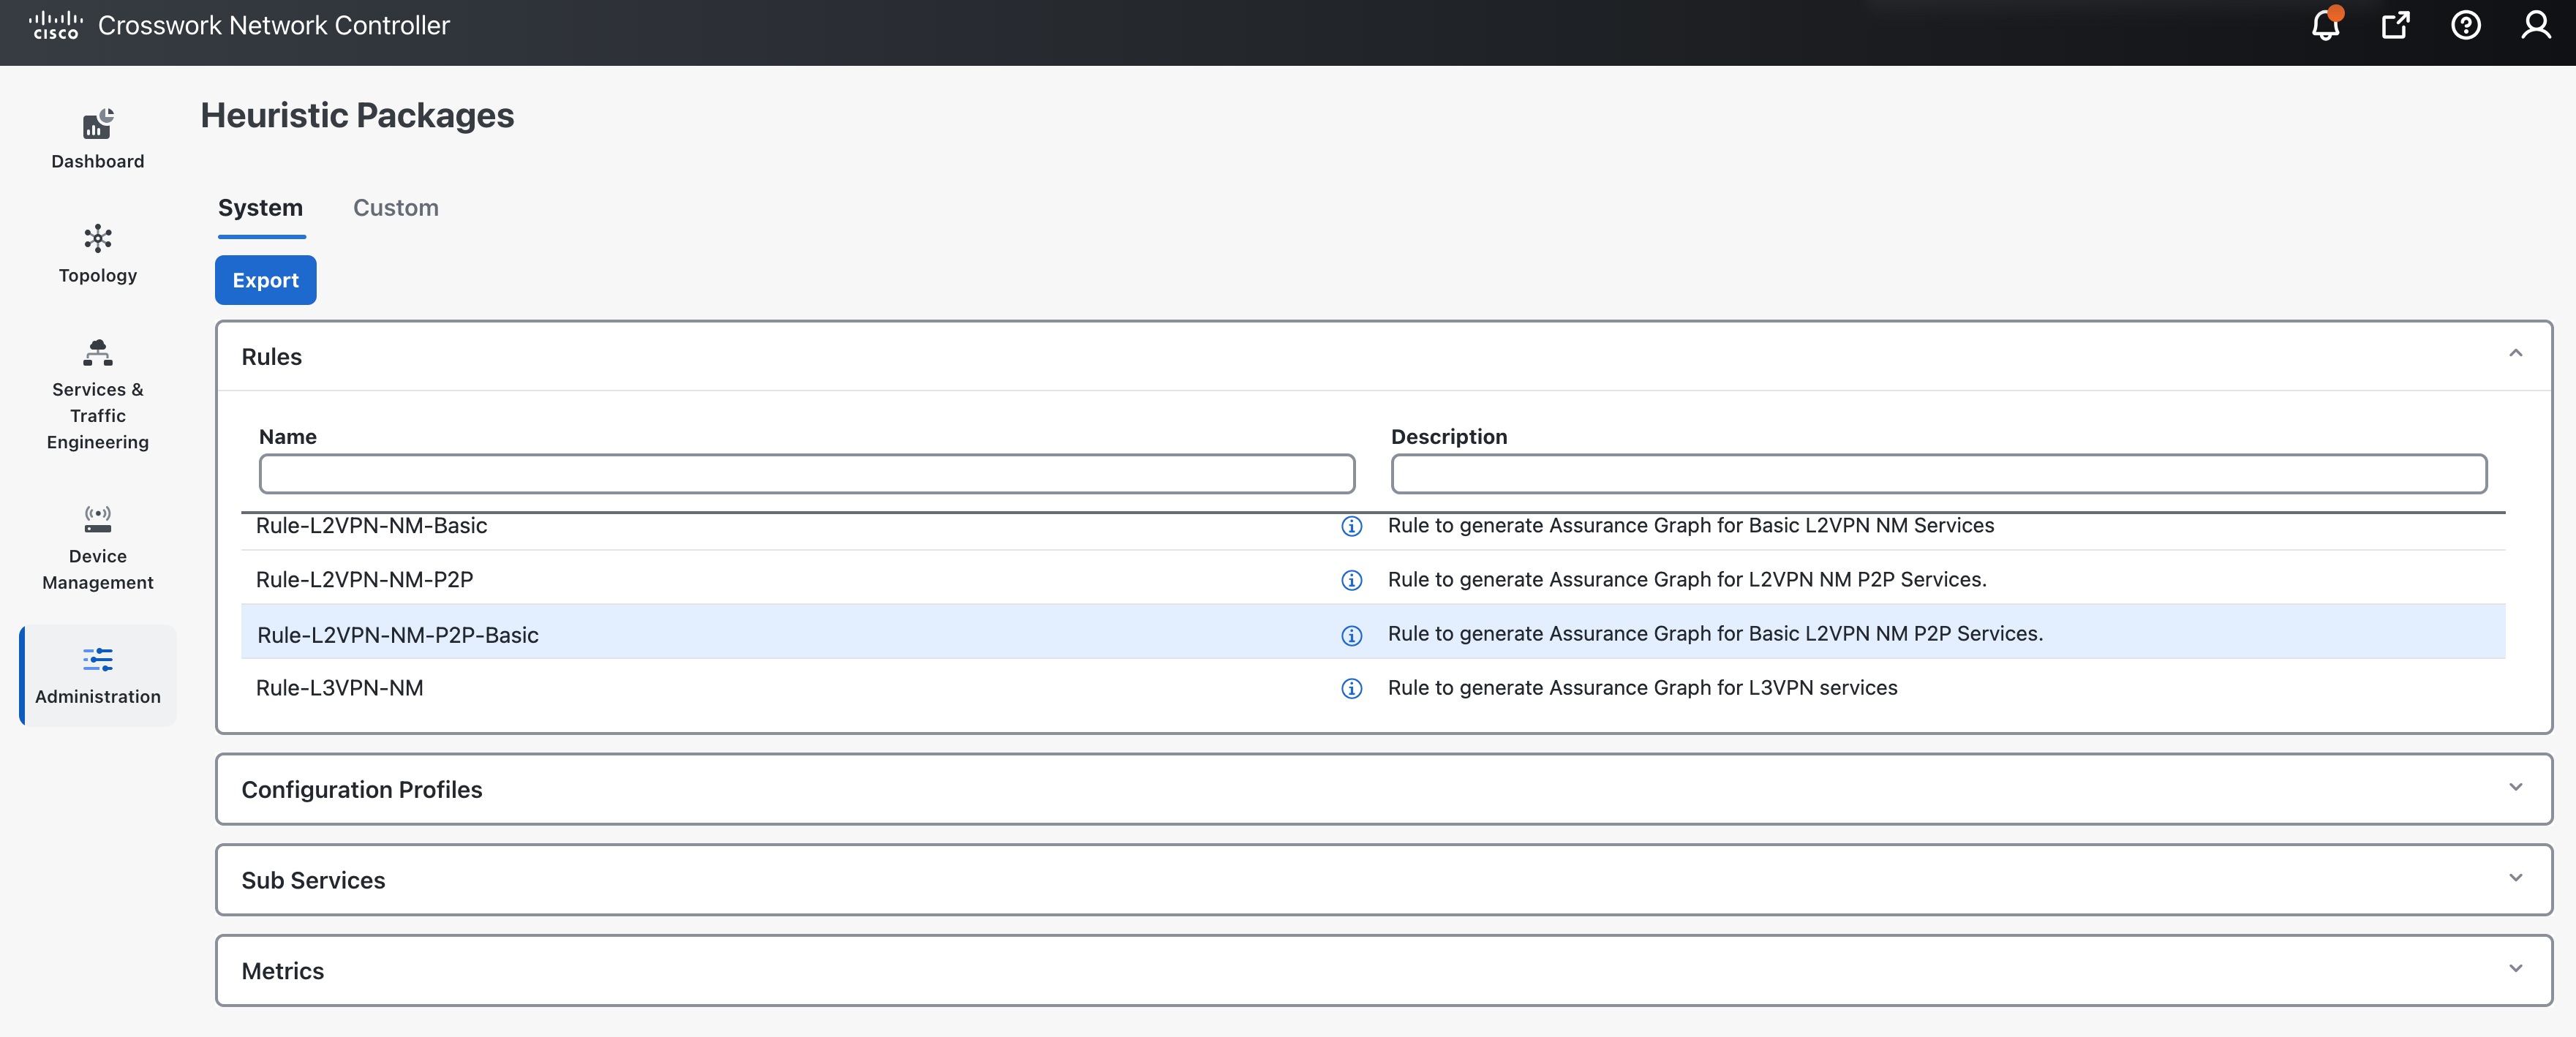
Task: Switch to the Custom tab
Action: [x=395, y=208]
